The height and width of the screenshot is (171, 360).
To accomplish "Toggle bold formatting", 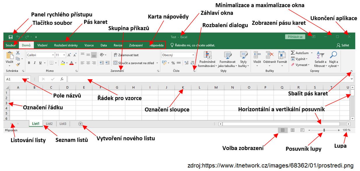I will (29, 63).
